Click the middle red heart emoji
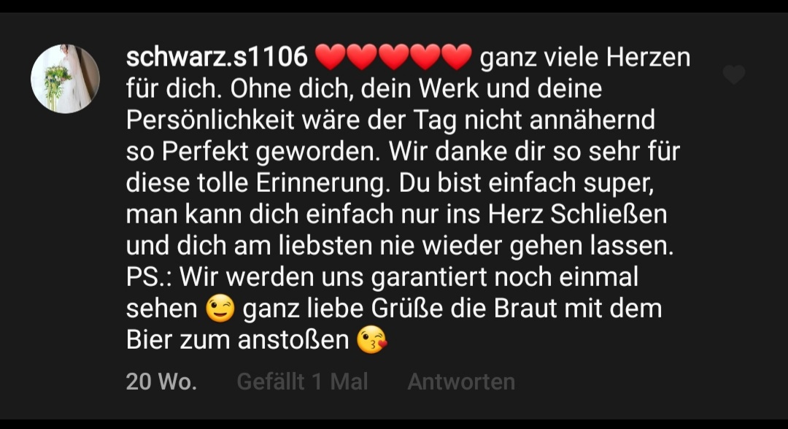The height and width of the screenshot is (429, 788). click(x=393, y=57)
